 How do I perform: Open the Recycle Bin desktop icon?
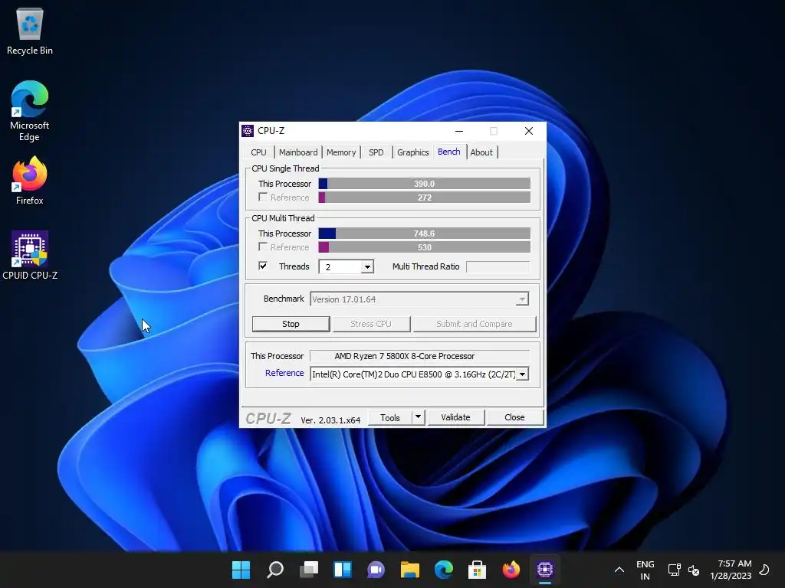point(30,31)
